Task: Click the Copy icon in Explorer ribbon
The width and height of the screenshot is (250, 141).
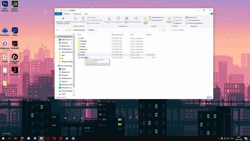Action: 75,18
